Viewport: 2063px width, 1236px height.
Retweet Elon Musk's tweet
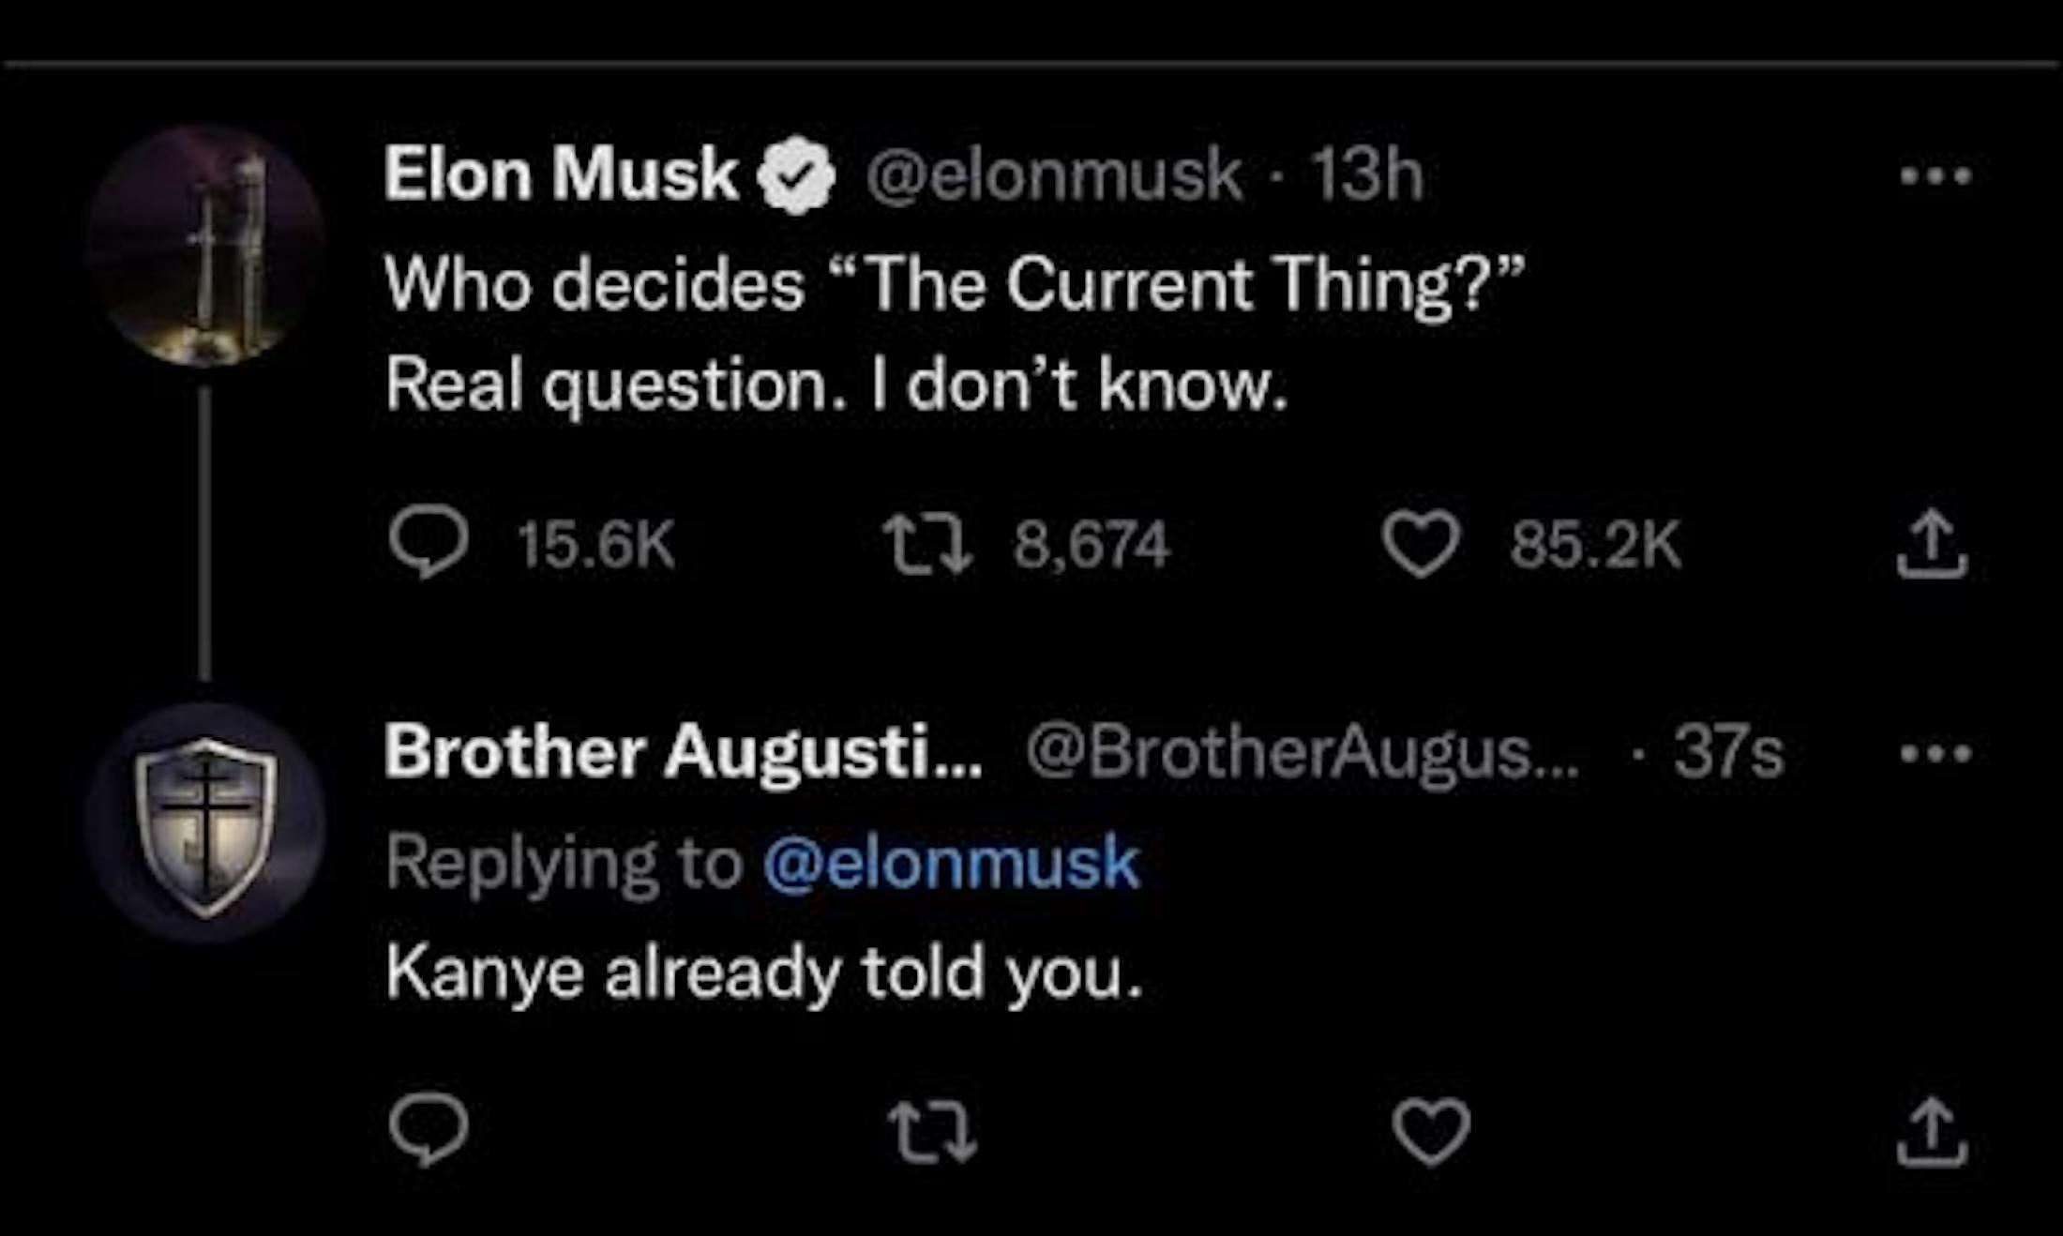coord(929,545)
